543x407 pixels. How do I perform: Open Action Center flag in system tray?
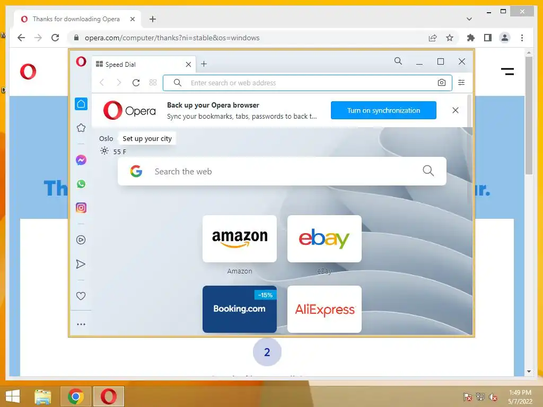pyautogui.click(x=468, y=397)
